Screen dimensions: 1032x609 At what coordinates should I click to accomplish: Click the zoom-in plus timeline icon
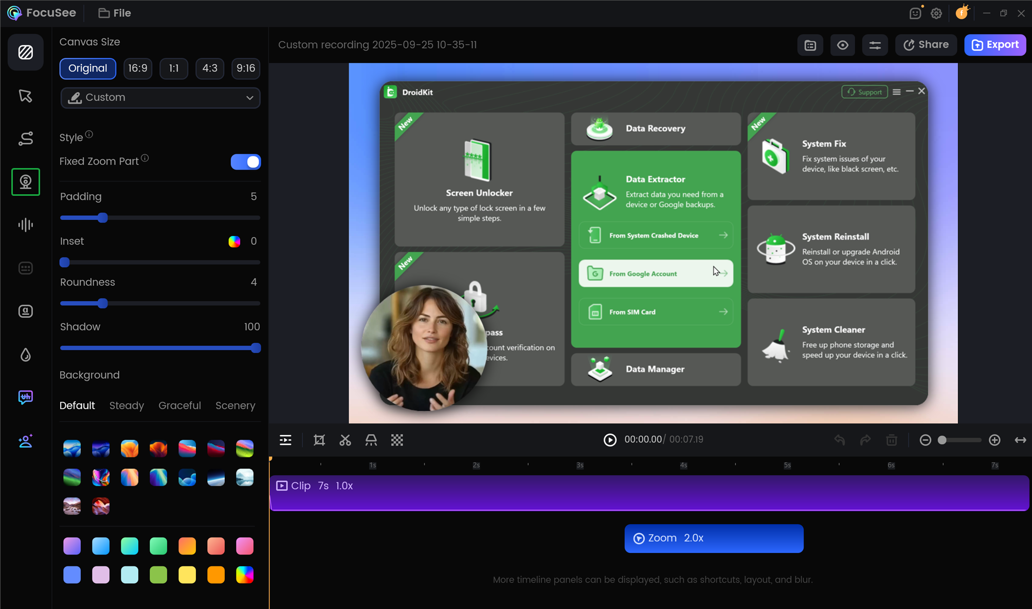tap(994, 440)
